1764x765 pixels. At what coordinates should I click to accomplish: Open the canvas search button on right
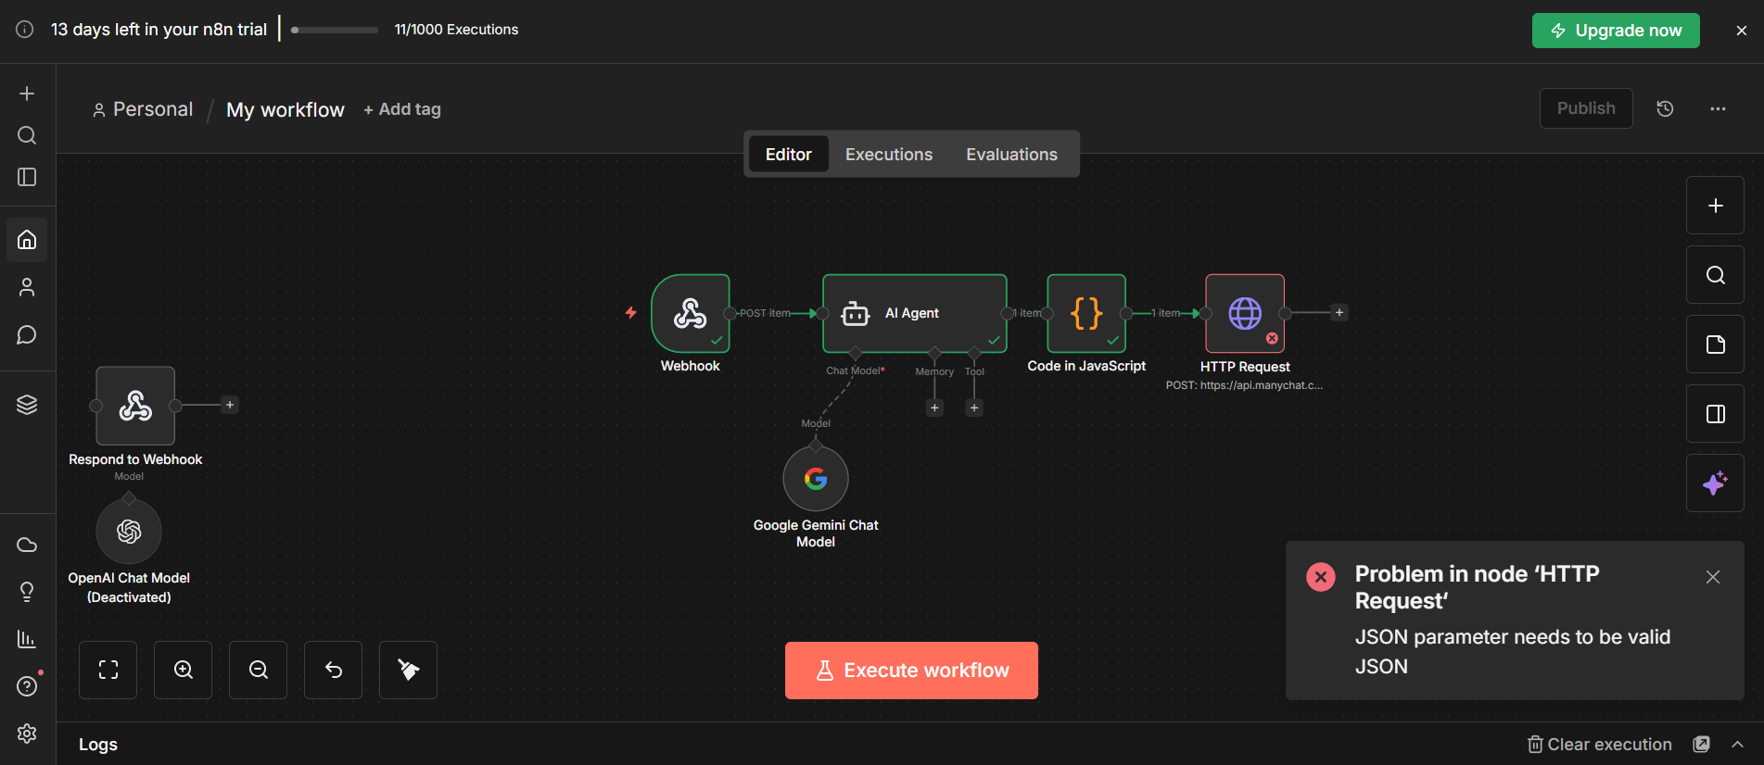[x=1715, y=275]
